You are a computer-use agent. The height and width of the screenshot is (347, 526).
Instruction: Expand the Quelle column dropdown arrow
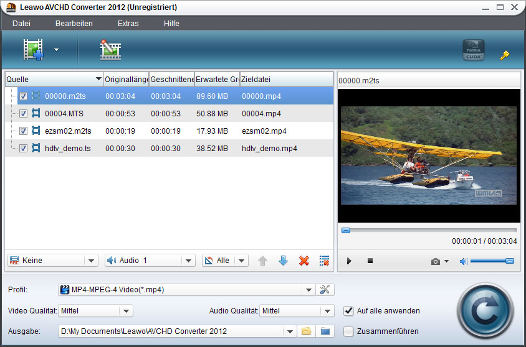point(98,79)
